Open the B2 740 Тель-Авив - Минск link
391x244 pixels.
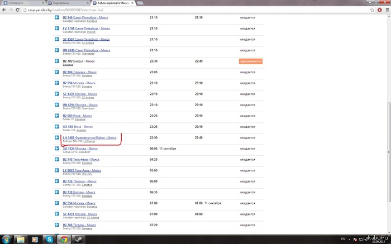pyautogui.click(x=81, y=160)
